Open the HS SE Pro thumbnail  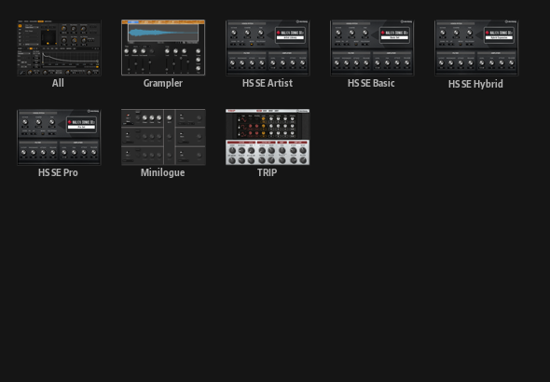tap(59, 137)
